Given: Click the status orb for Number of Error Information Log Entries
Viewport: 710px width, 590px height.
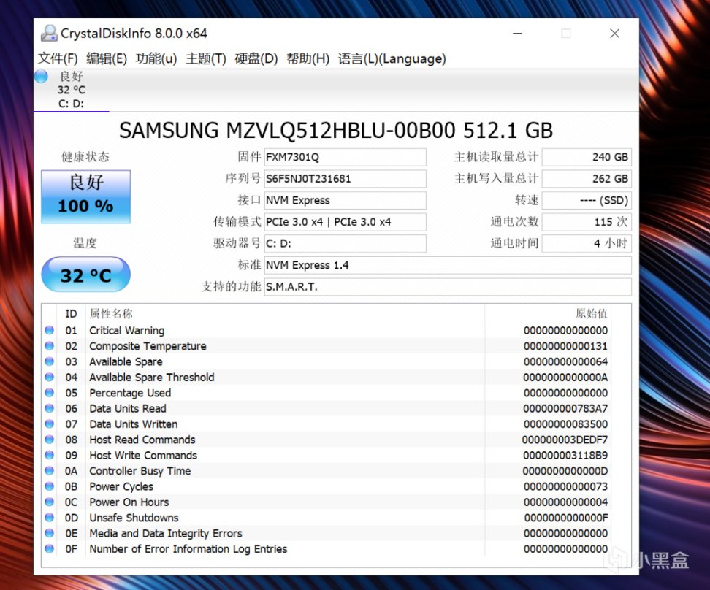Looking at the screenshot, I should pyautogui.click(x=50, y=549).
